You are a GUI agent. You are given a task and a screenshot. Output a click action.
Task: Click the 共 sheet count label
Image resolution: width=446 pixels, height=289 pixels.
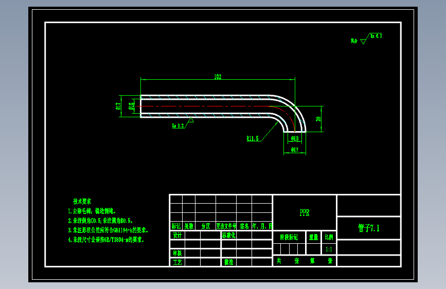tap(279, 261)
